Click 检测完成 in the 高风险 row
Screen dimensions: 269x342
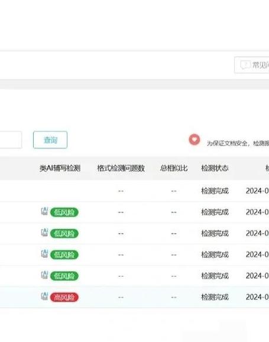(x=215, y=297)
